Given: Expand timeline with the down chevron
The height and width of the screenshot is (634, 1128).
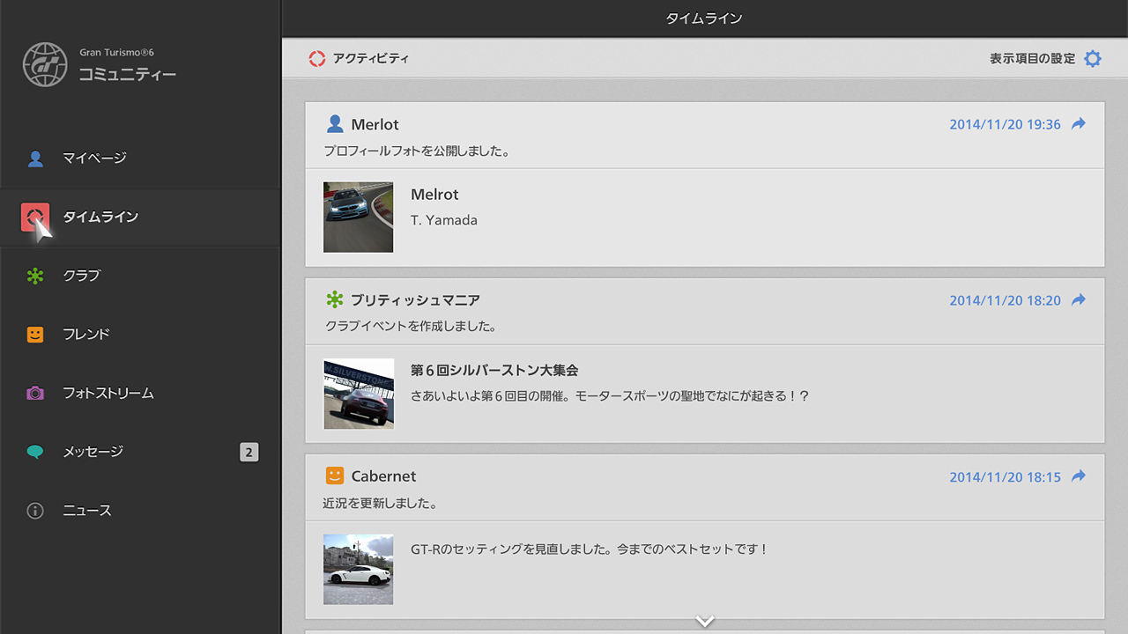Looking at the screenshot, I should (x=704, y=621).
